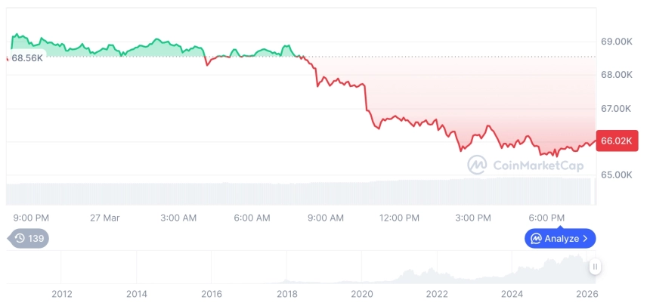Screen dimensions: 650x303
Task: Click the 6:00 AM time axis label
Action: (252, 218)
